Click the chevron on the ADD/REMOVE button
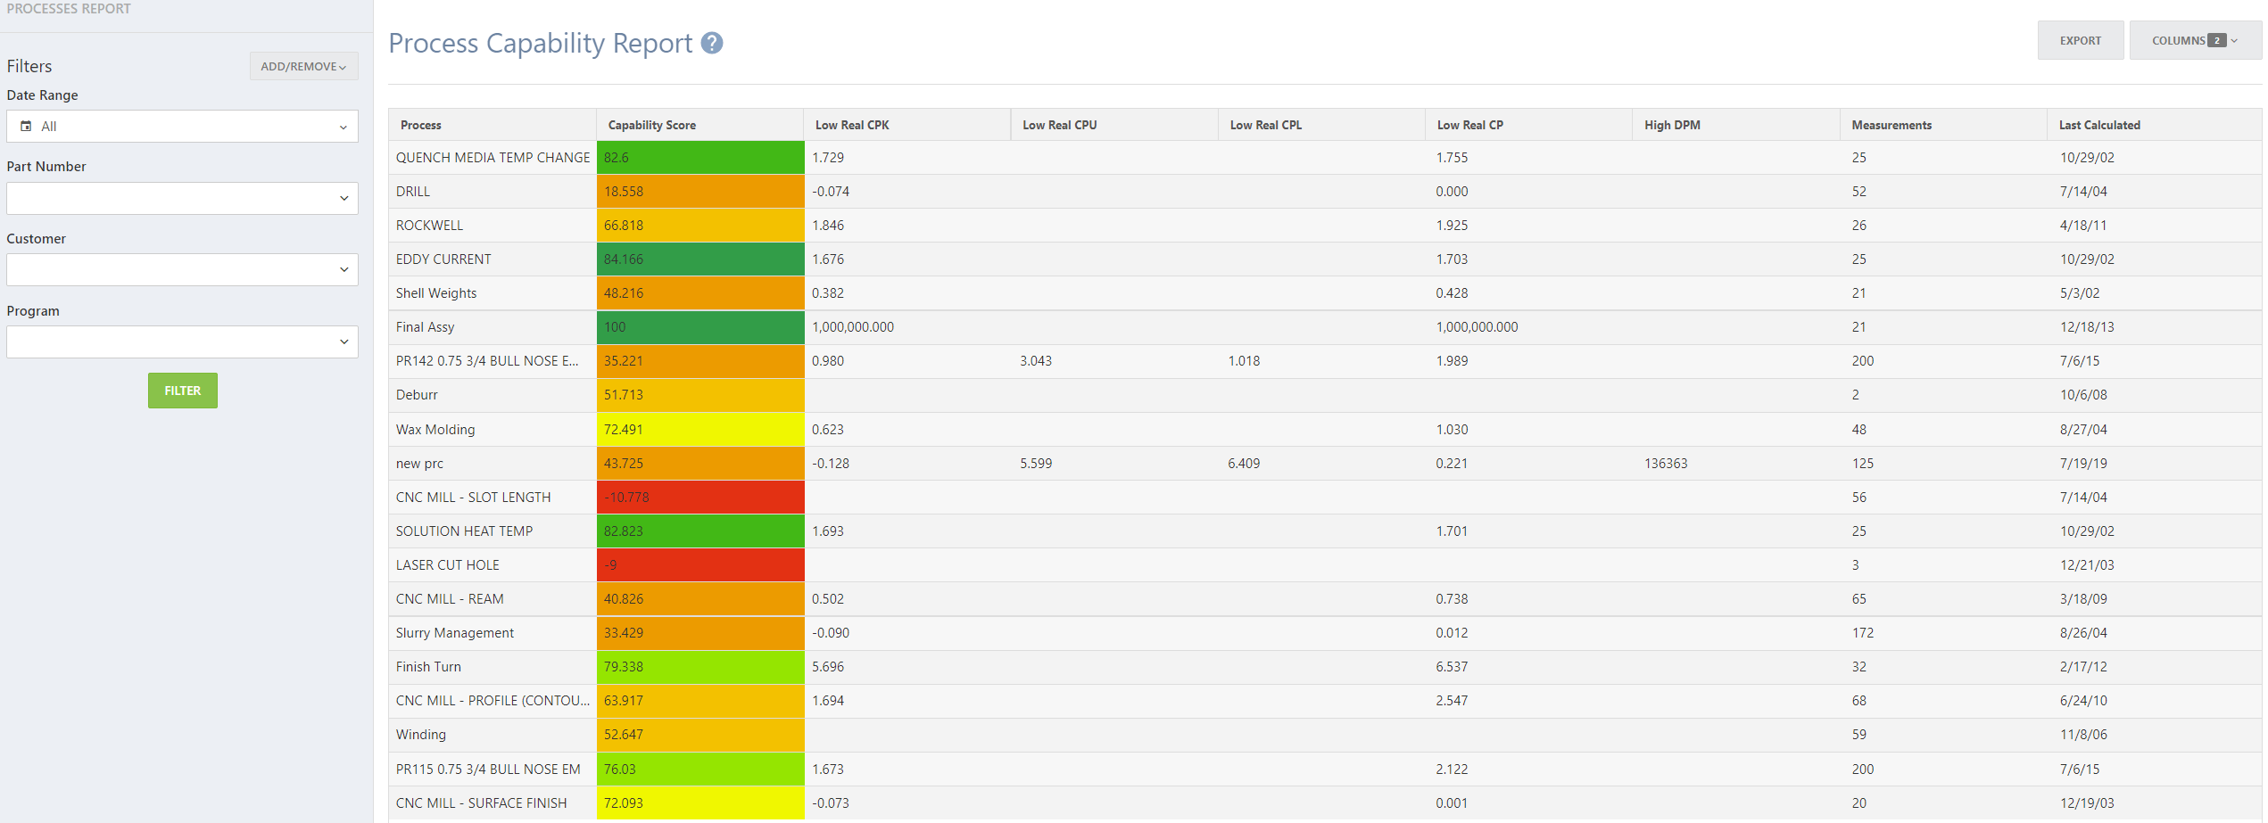The height and width of the screenshot is (823, 2268). pyautogui.click(x=341, y=66)
